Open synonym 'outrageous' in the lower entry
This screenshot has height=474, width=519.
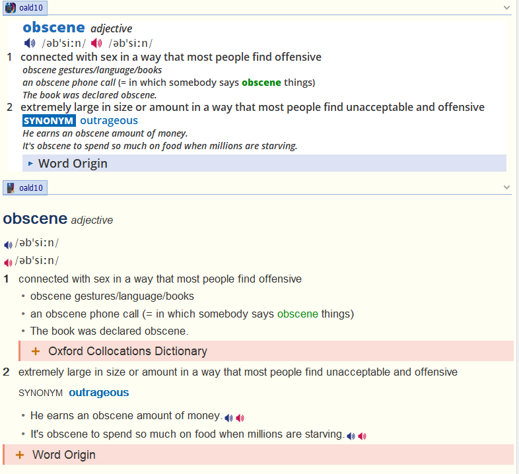[x=99, y=393]
